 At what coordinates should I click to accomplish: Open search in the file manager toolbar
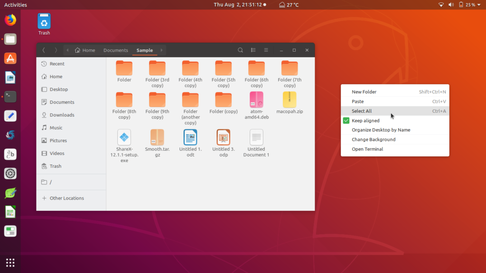[x=240, y=50]
